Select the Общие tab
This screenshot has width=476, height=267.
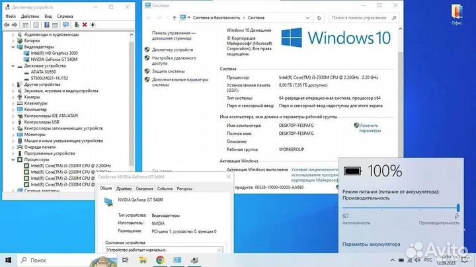tap(106, 188)
